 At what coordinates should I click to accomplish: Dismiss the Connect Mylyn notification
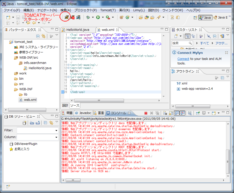coord(226,53)
